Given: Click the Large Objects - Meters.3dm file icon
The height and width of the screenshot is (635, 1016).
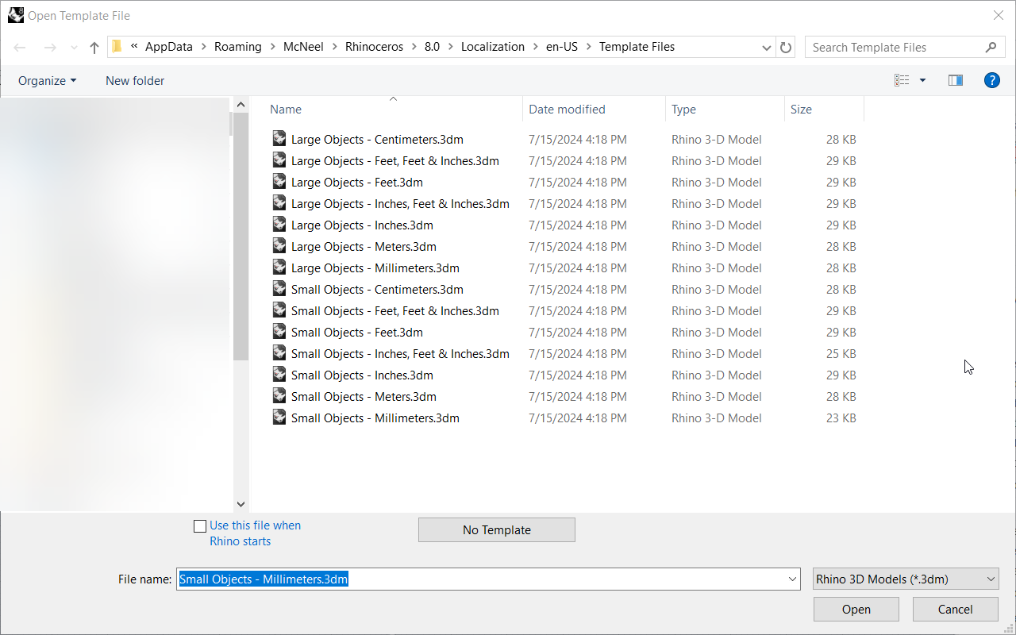Looking at the screenshot, I should [x=279, y=246].
